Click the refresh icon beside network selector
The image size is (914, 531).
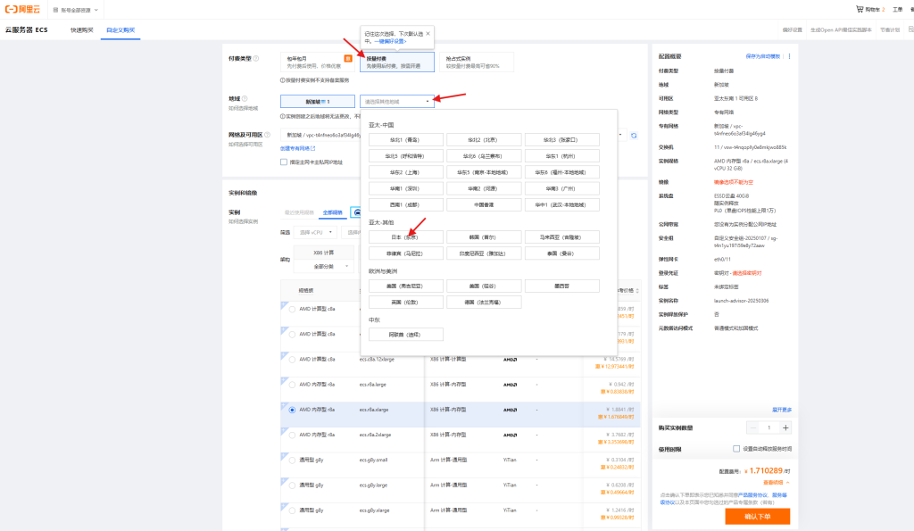(x=633, y=135)
